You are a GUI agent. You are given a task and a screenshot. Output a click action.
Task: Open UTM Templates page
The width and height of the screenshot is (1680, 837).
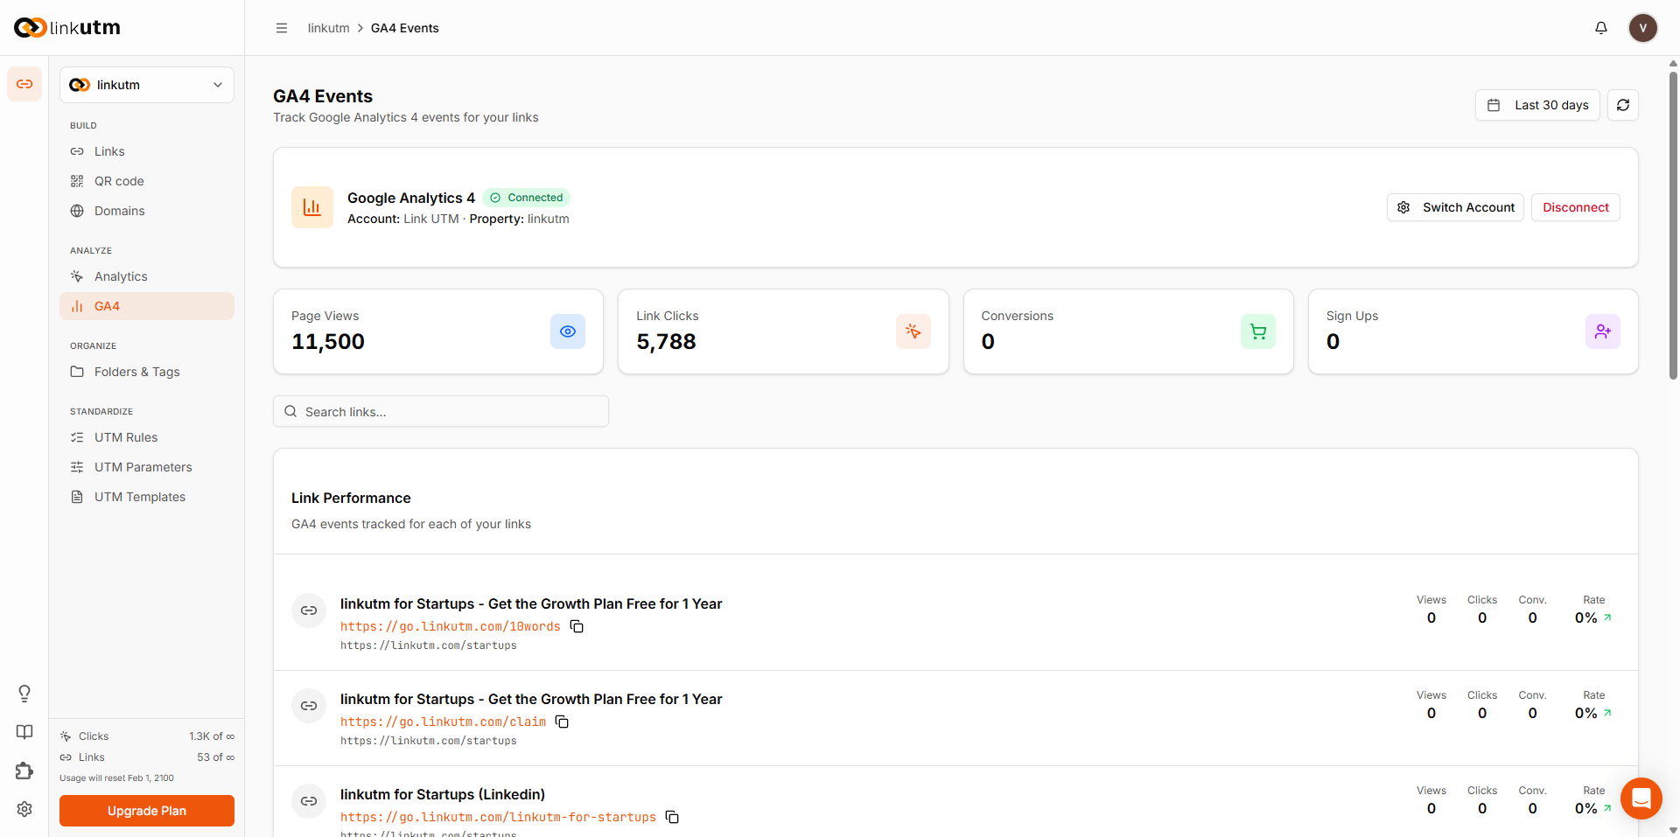click(x=147, y=497)
